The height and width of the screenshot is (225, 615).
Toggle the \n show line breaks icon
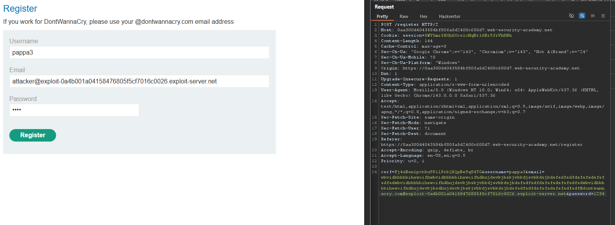pos(592,16)
